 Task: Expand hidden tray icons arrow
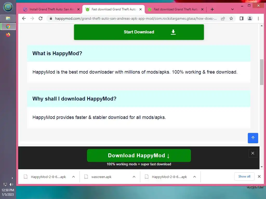[x=12, y=178]
